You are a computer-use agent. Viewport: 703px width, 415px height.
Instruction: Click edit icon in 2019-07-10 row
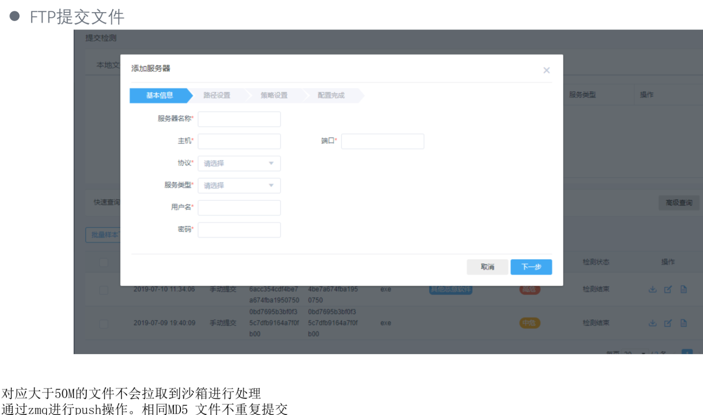pyautogui.click(x=668, y=289)
